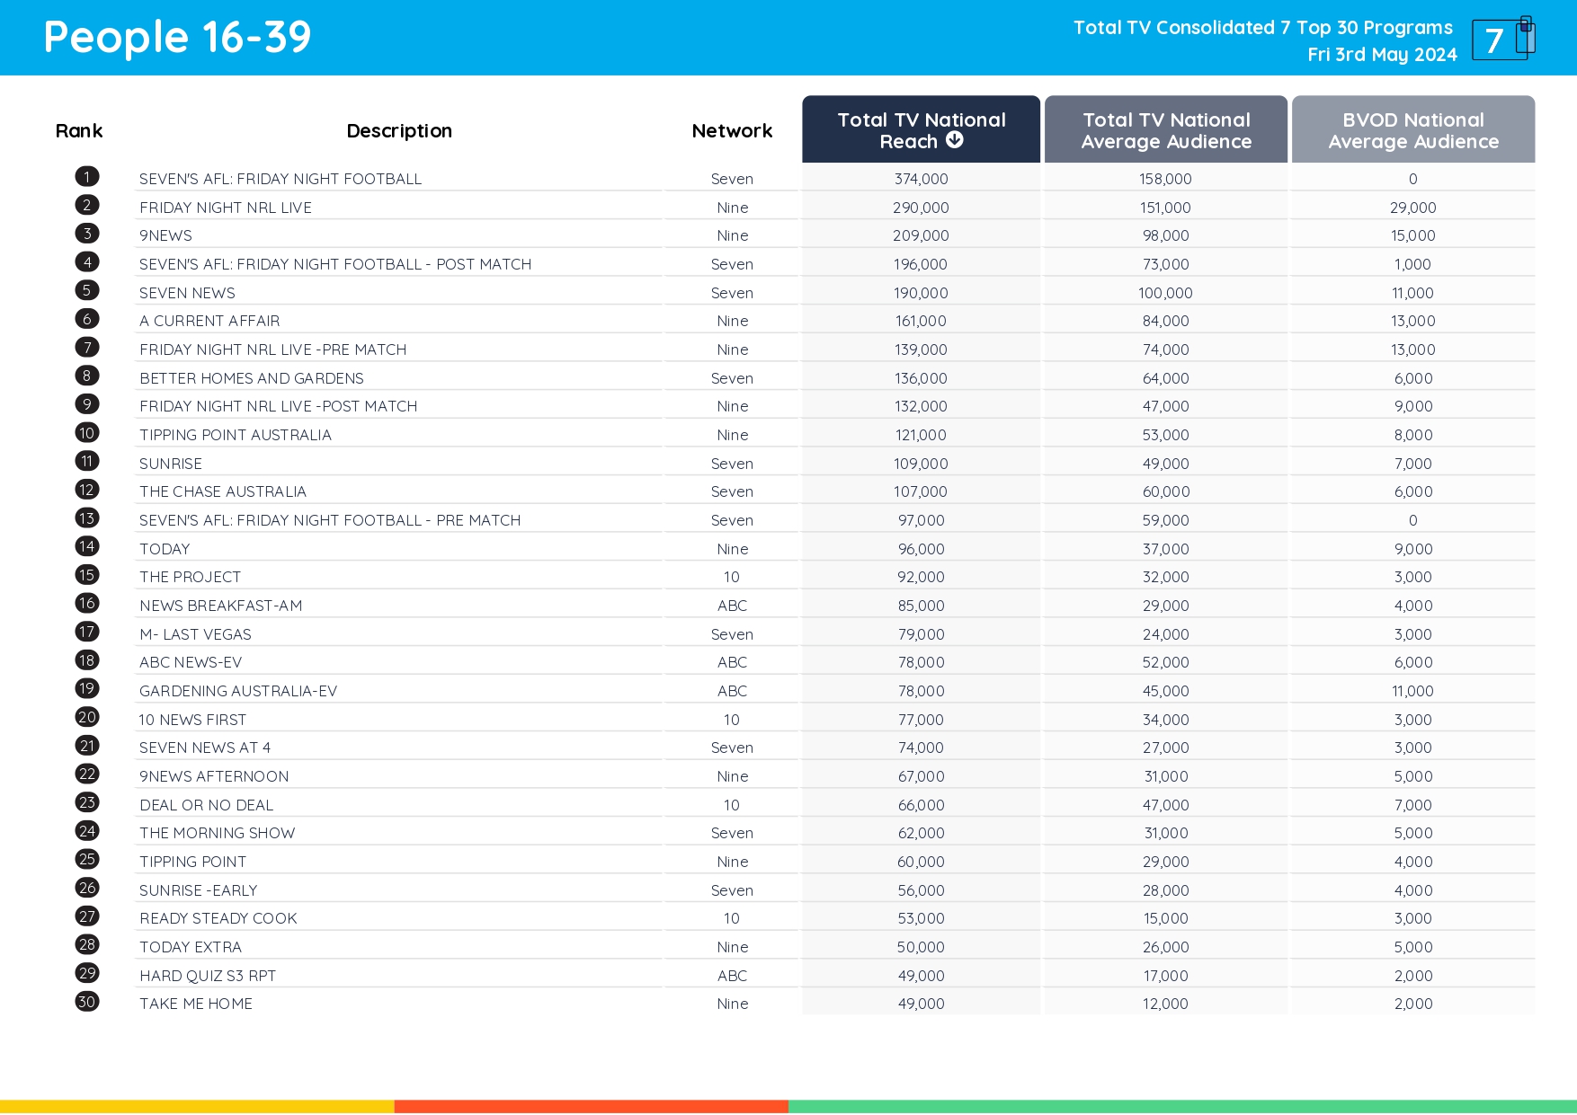Toggle sort order on Total TV National Average Audience

point(1165,129)
